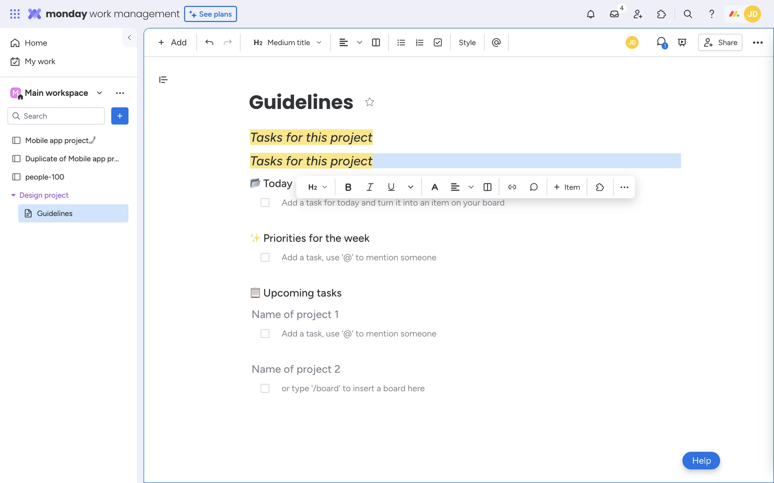Viewport: 774px width, 483px height.
Task: Add a comment via speech bubble icon
Action: click(534, 187)
